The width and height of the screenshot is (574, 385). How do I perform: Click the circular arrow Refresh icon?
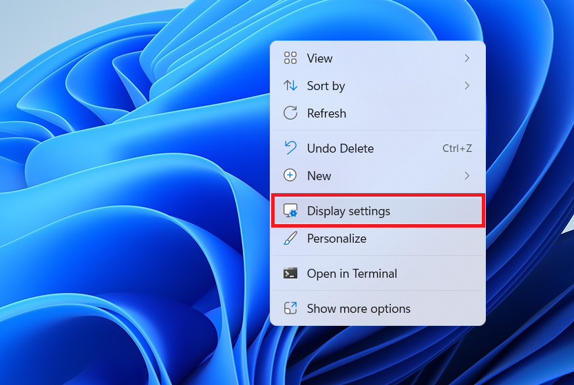coord(290,113)
